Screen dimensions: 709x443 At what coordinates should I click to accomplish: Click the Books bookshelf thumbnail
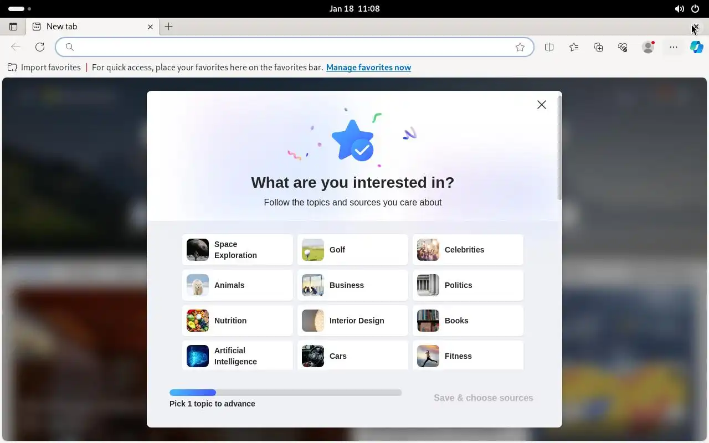[x=428, y=321]
